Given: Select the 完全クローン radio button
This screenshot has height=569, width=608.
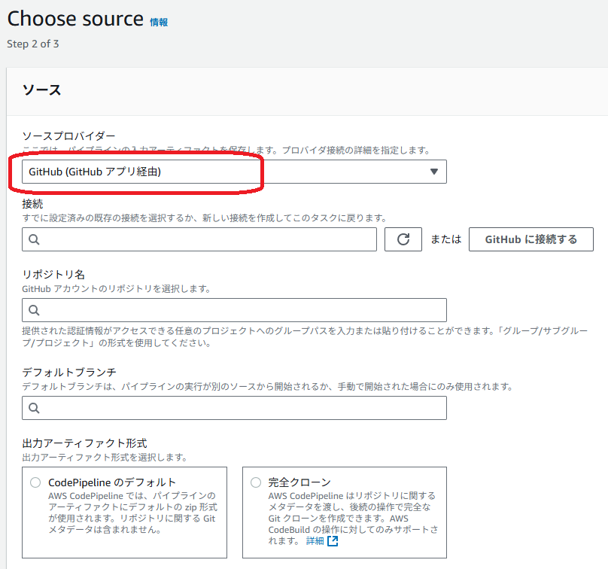Looking at the screenshot, I should coord(256,482).
